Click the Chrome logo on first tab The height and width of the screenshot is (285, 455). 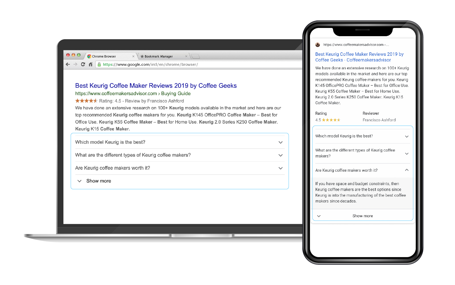pos(89,56)
